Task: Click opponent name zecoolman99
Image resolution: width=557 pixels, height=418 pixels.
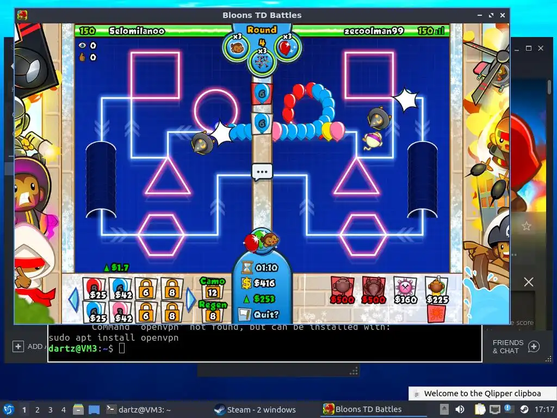Action: pos(374,31)
